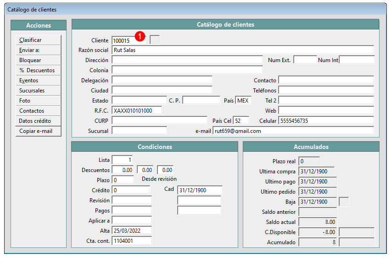This screenshot has width=391, height=258.
Task: Click the Dirección field
Action: [187, 60]
